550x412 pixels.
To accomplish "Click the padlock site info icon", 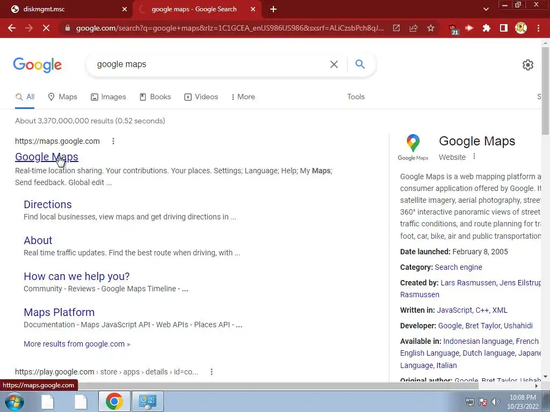I will click(67, 28).
